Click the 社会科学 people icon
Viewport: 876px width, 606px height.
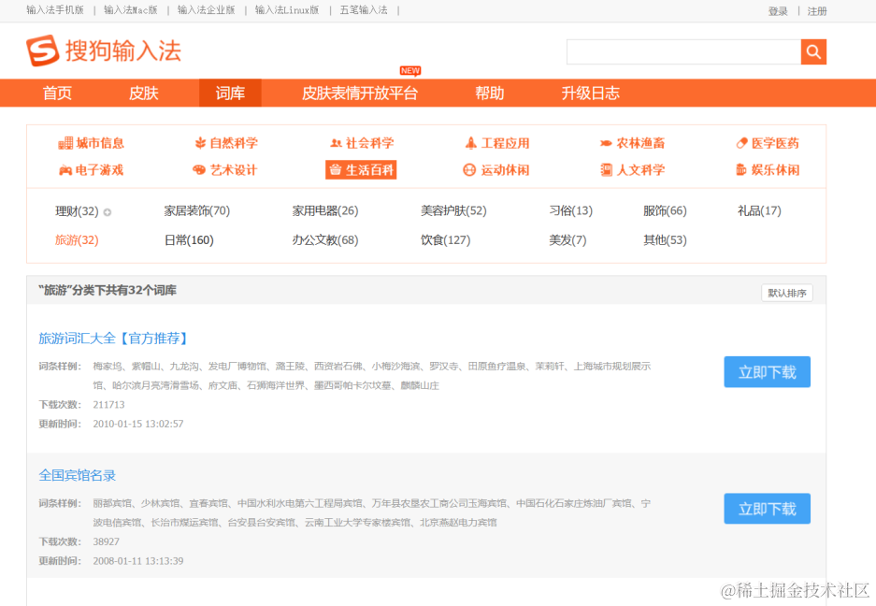pyautogui.click(x=336, y=143)
